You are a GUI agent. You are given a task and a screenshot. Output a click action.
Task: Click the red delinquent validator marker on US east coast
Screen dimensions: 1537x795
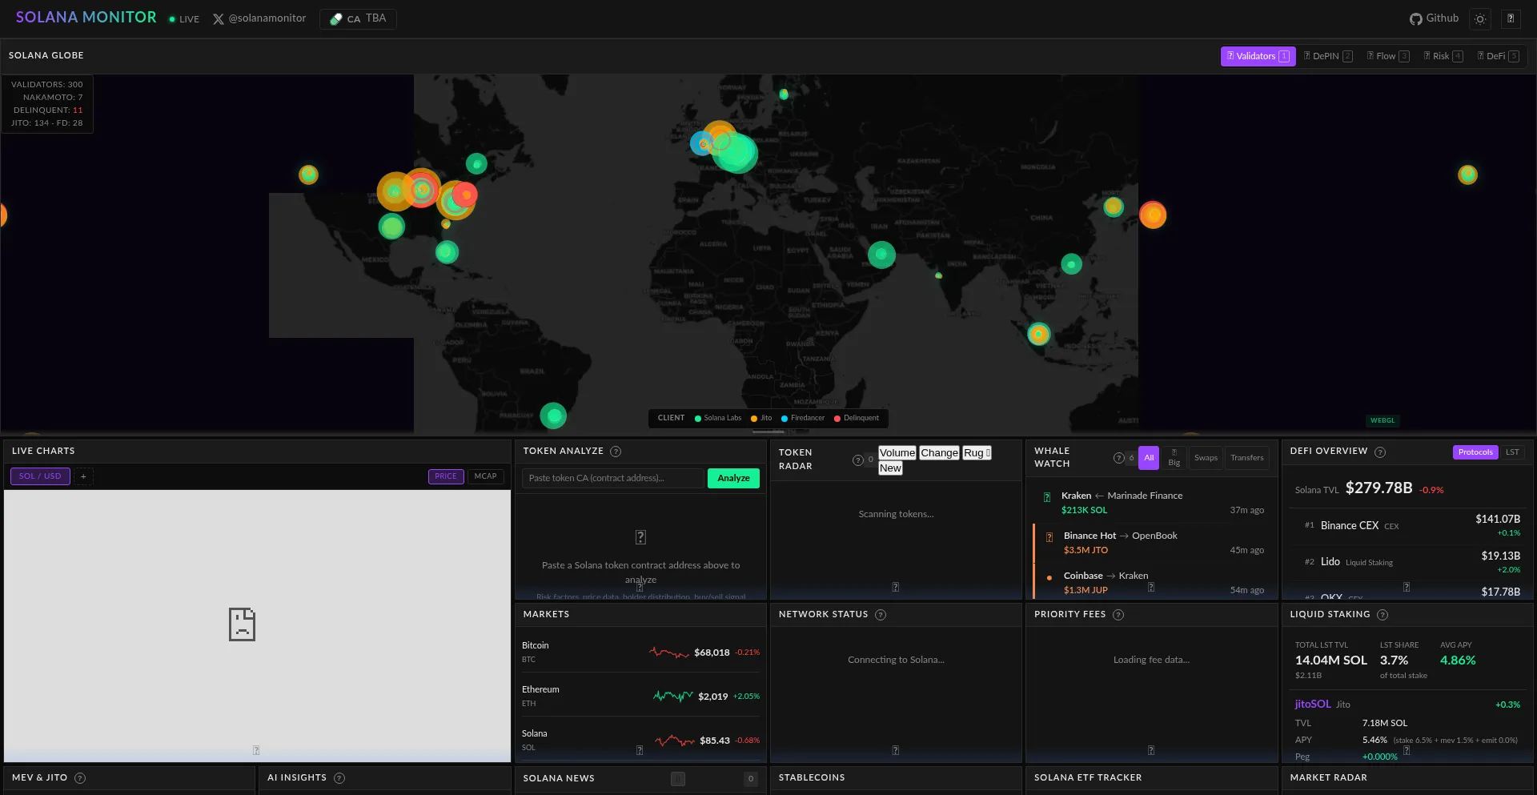pyautogui.click(x=465, y=195)
